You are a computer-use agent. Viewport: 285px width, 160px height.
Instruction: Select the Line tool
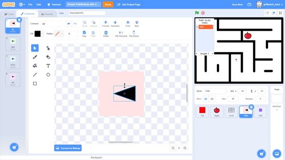tap(35, 75)
